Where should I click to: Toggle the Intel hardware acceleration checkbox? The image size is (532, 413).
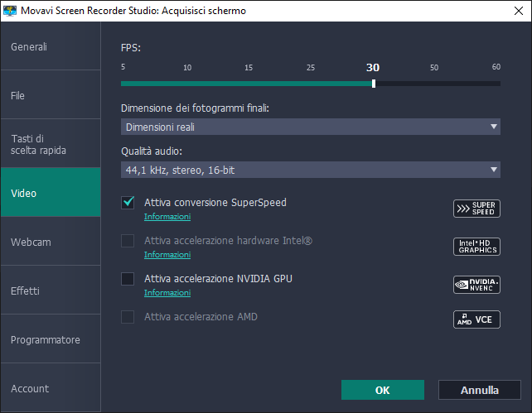click(x=128, y=241)
